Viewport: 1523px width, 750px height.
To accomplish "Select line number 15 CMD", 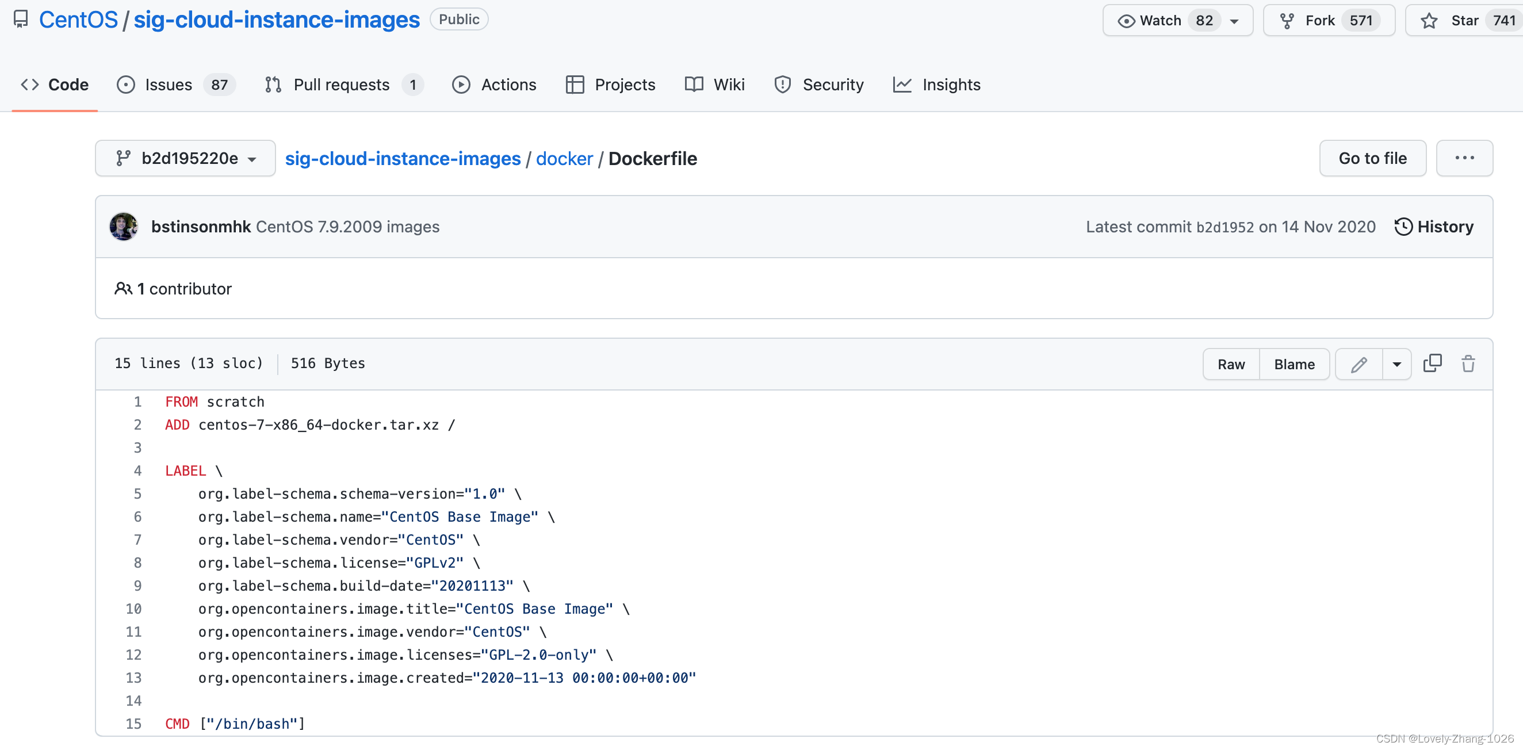I will point(133,724).
